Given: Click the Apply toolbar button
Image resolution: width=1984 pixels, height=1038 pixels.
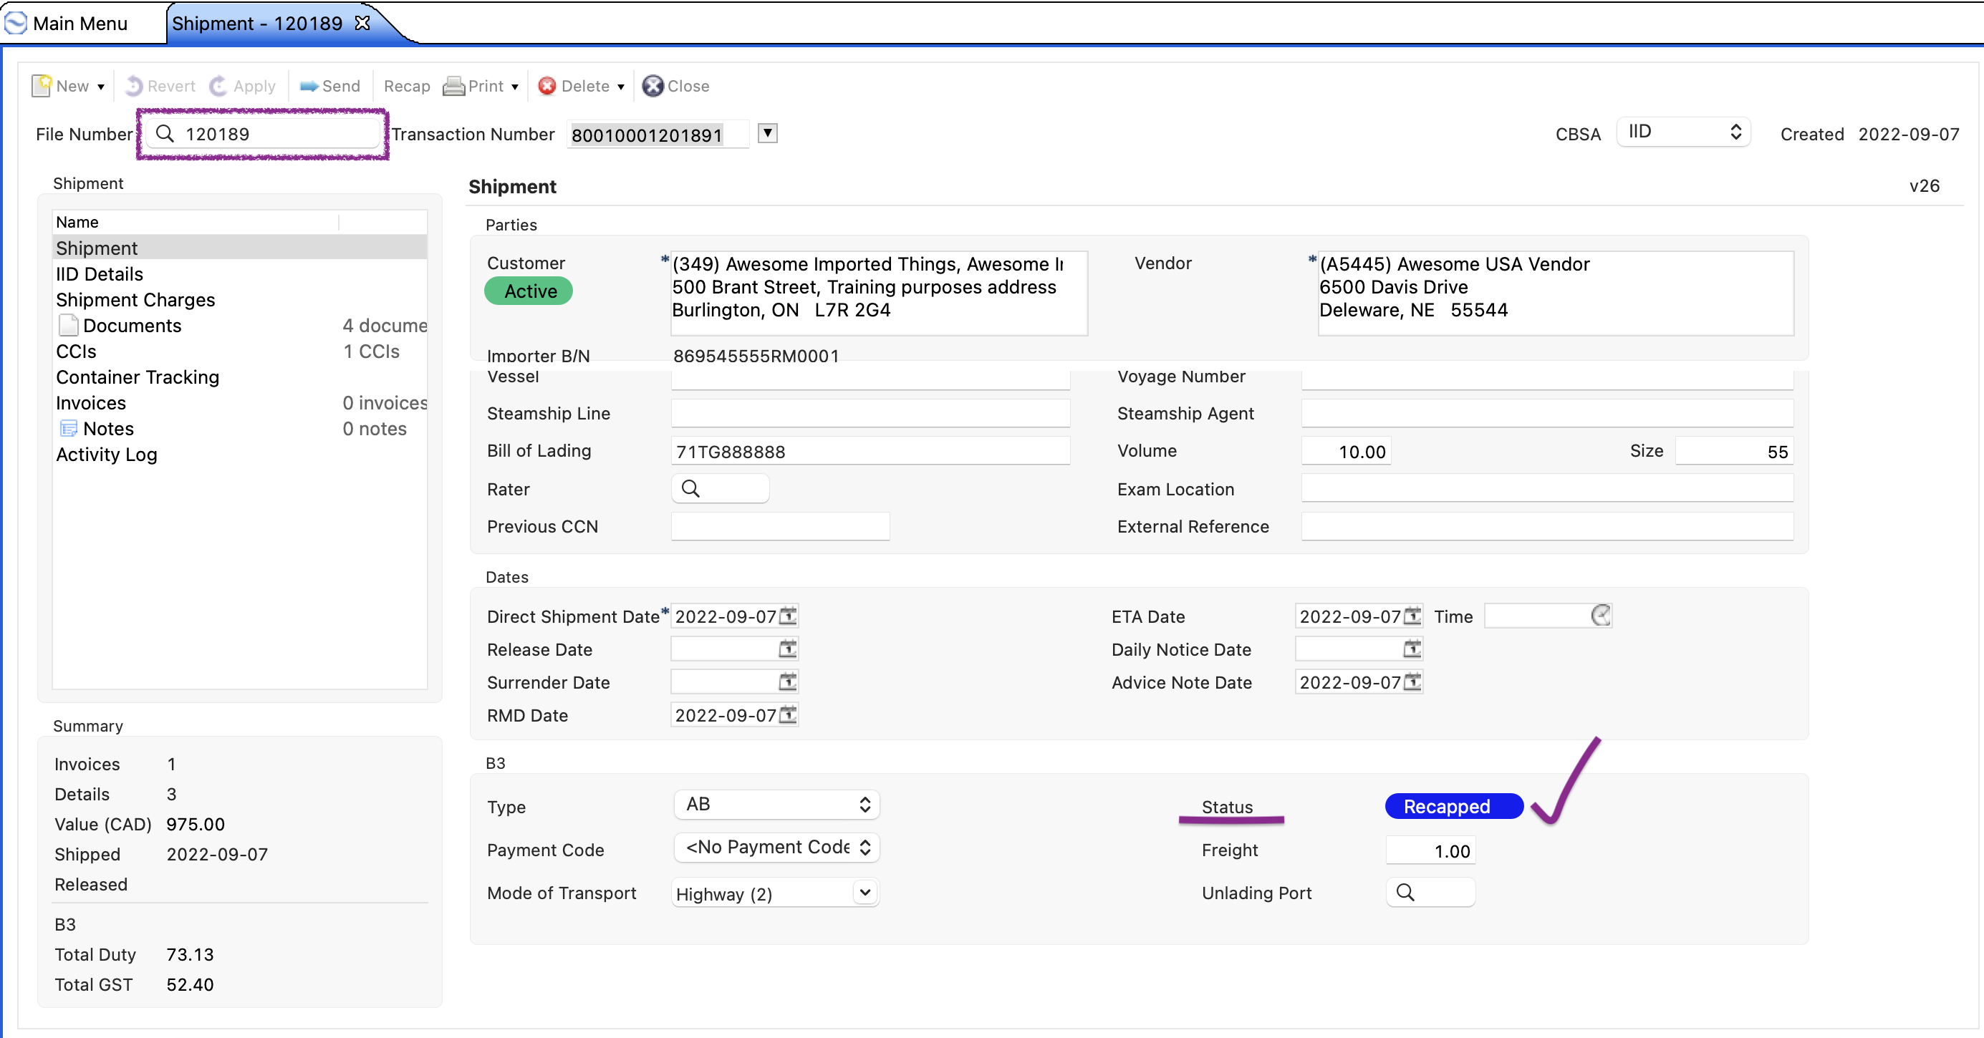Looking at the screenshot, I should (x=242, y=85).
